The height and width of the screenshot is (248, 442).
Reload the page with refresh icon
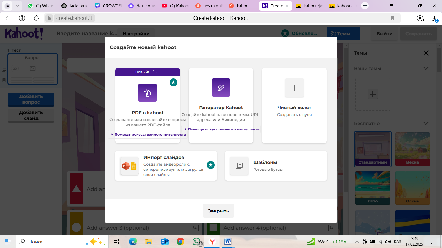pos(36,18)
